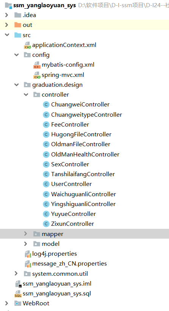Expand the .idea folder
169x311 pixels.
6,15
